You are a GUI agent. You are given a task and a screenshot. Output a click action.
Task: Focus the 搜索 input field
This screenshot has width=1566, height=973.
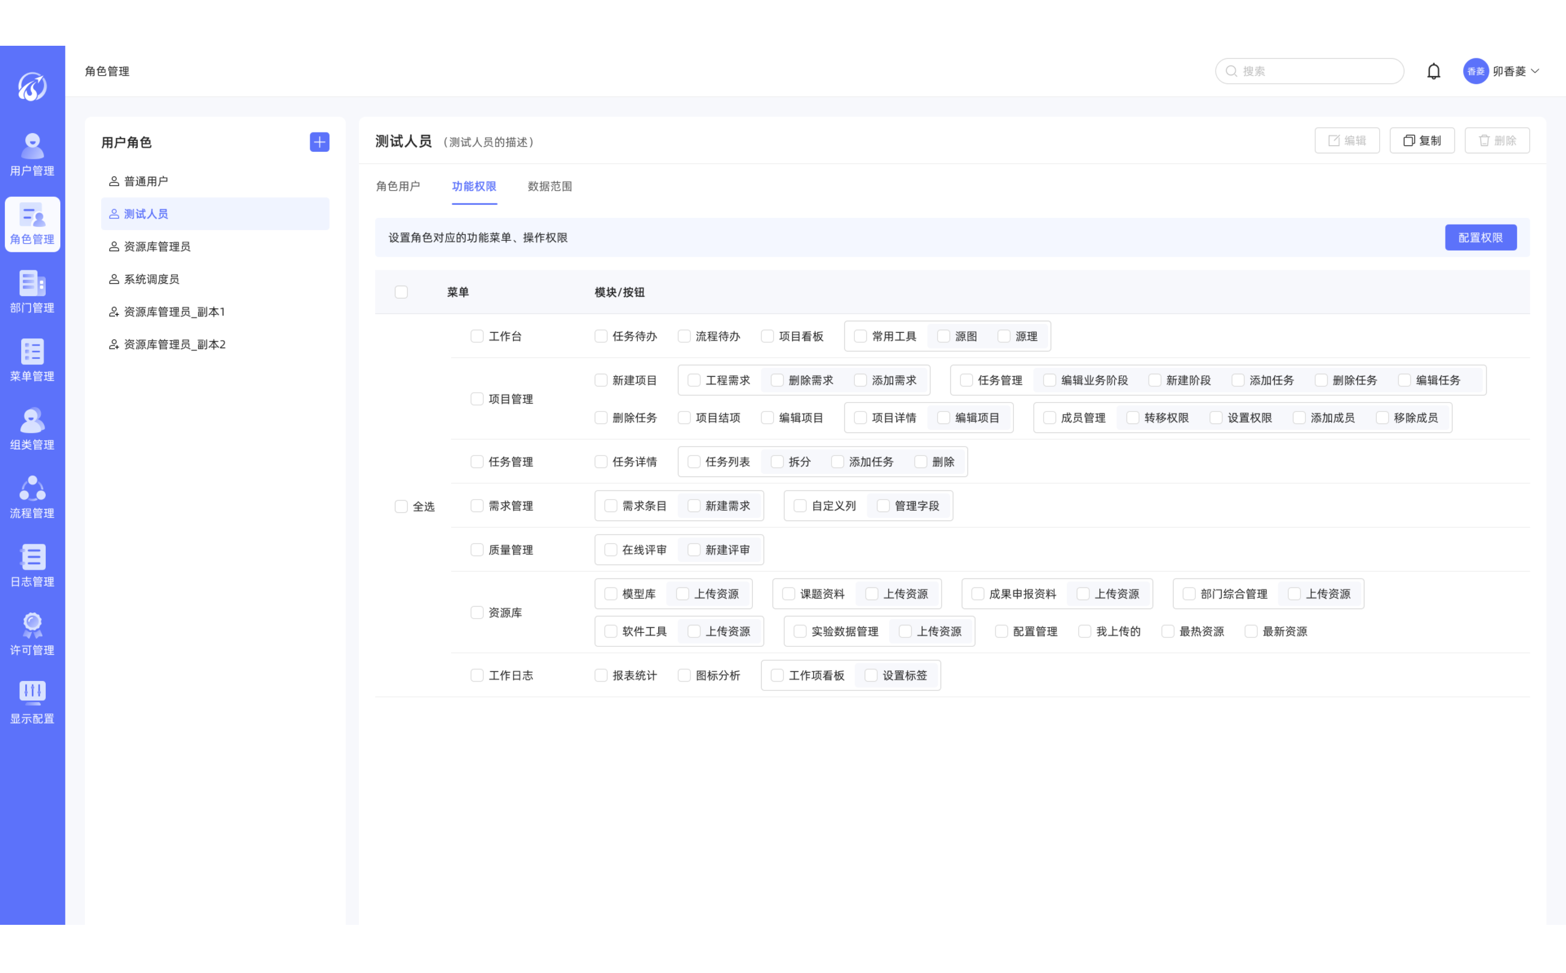point(1309,71)
